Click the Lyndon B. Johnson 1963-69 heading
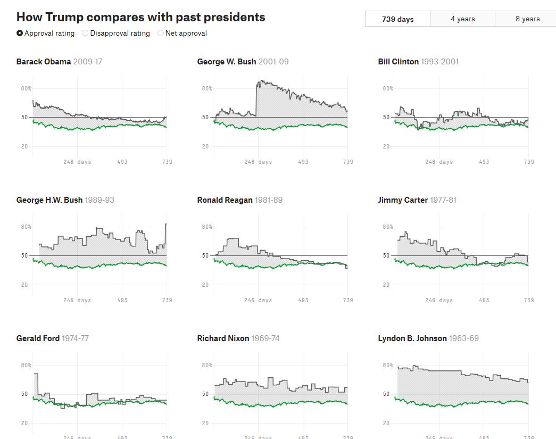The image size is (556, 439). pos(428,338)
